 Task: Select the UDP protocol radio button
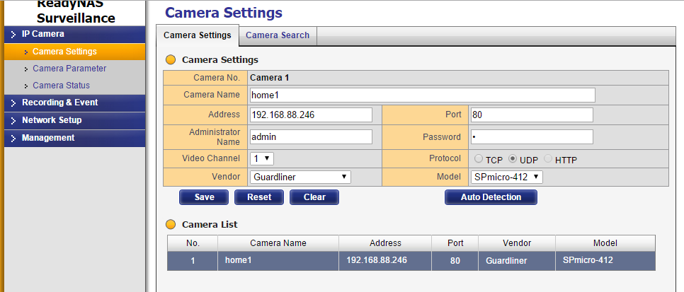pos(513,159)
